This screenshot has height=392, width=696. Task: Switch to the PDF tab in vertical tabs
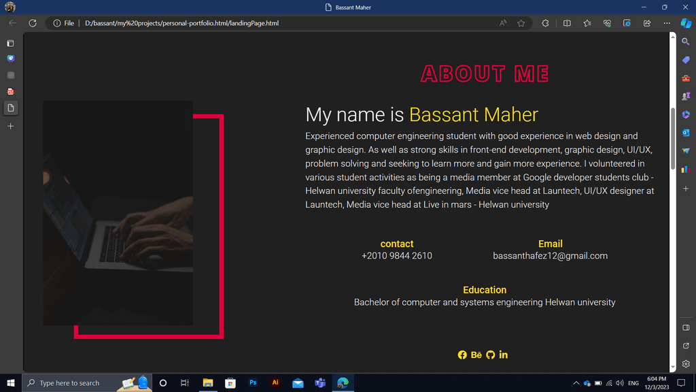11,92
